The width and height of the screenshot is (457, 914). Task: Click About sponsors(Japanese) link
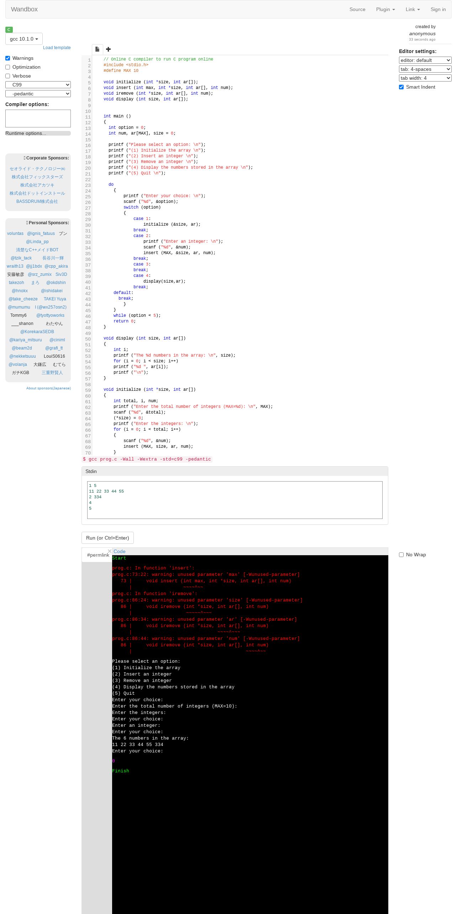(x=48, y=388)
